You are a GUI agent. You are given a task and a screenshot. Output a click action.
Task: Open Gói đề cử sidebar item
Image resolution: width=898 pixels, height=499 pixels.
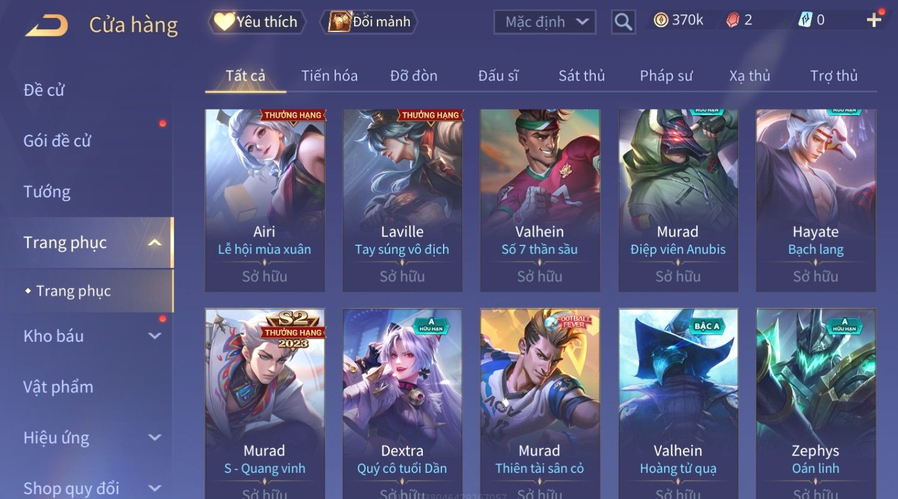point(57,141)
